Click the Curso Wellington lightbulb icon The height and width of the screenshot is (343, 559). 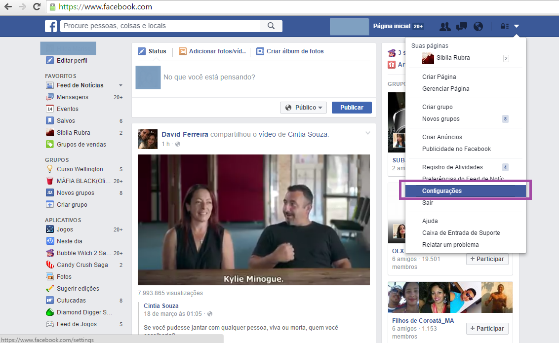[x=50, y=169]
